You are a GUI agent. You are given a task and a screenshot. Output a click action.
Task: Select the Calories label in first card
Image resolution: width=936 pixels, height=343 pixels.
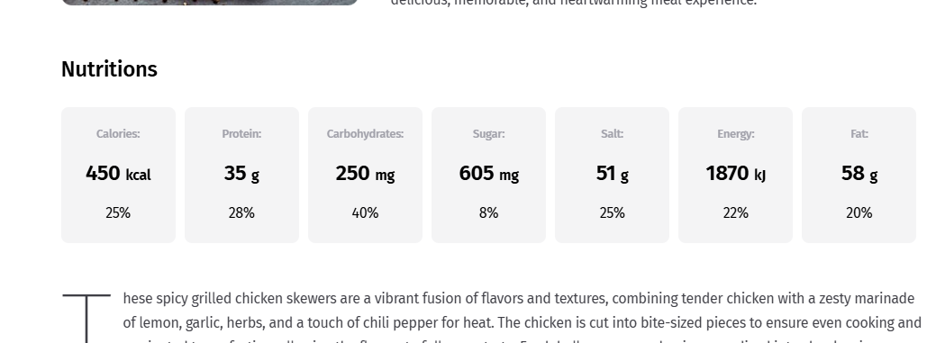[118, 133]
